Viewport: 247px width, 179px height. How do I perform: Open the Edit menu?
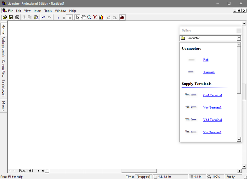19,11
